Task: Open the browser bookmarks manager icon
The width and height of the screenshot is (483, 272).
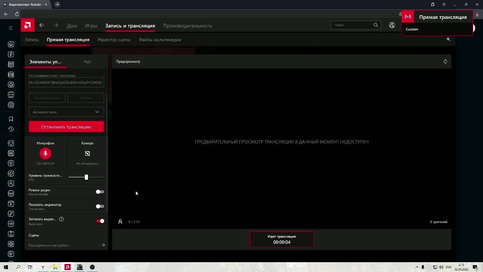Action: [x=433, y=5]
